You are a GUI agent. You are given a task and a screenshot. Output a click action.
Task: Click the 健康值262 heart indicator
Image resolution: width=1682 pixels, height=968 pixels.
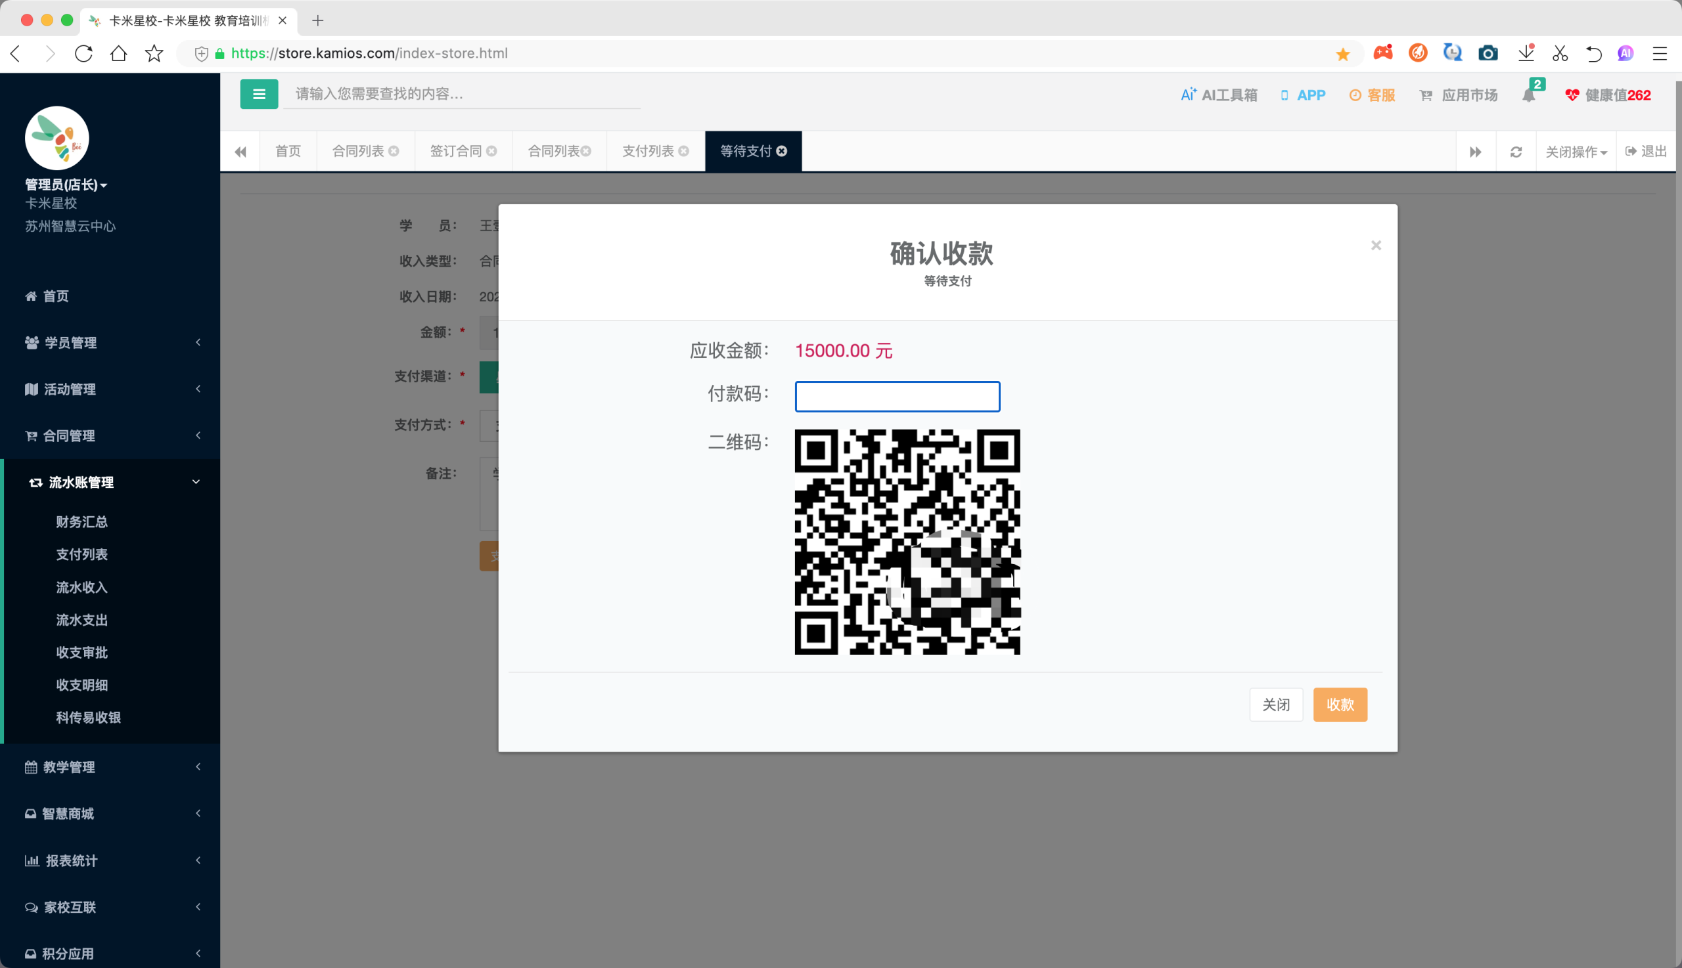click(x=1608, y=95)
